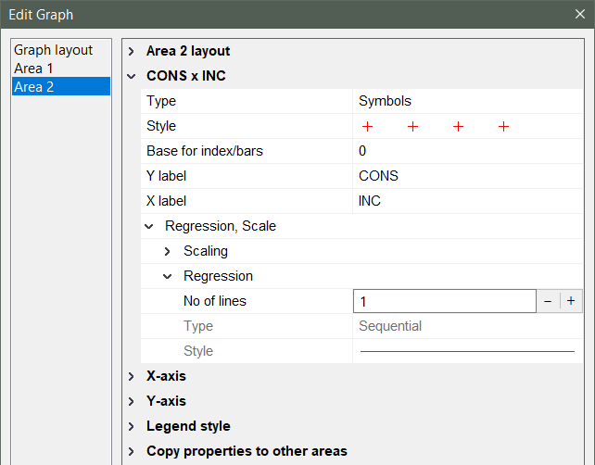Open the Symbols type value

click(x=467, y=101)
